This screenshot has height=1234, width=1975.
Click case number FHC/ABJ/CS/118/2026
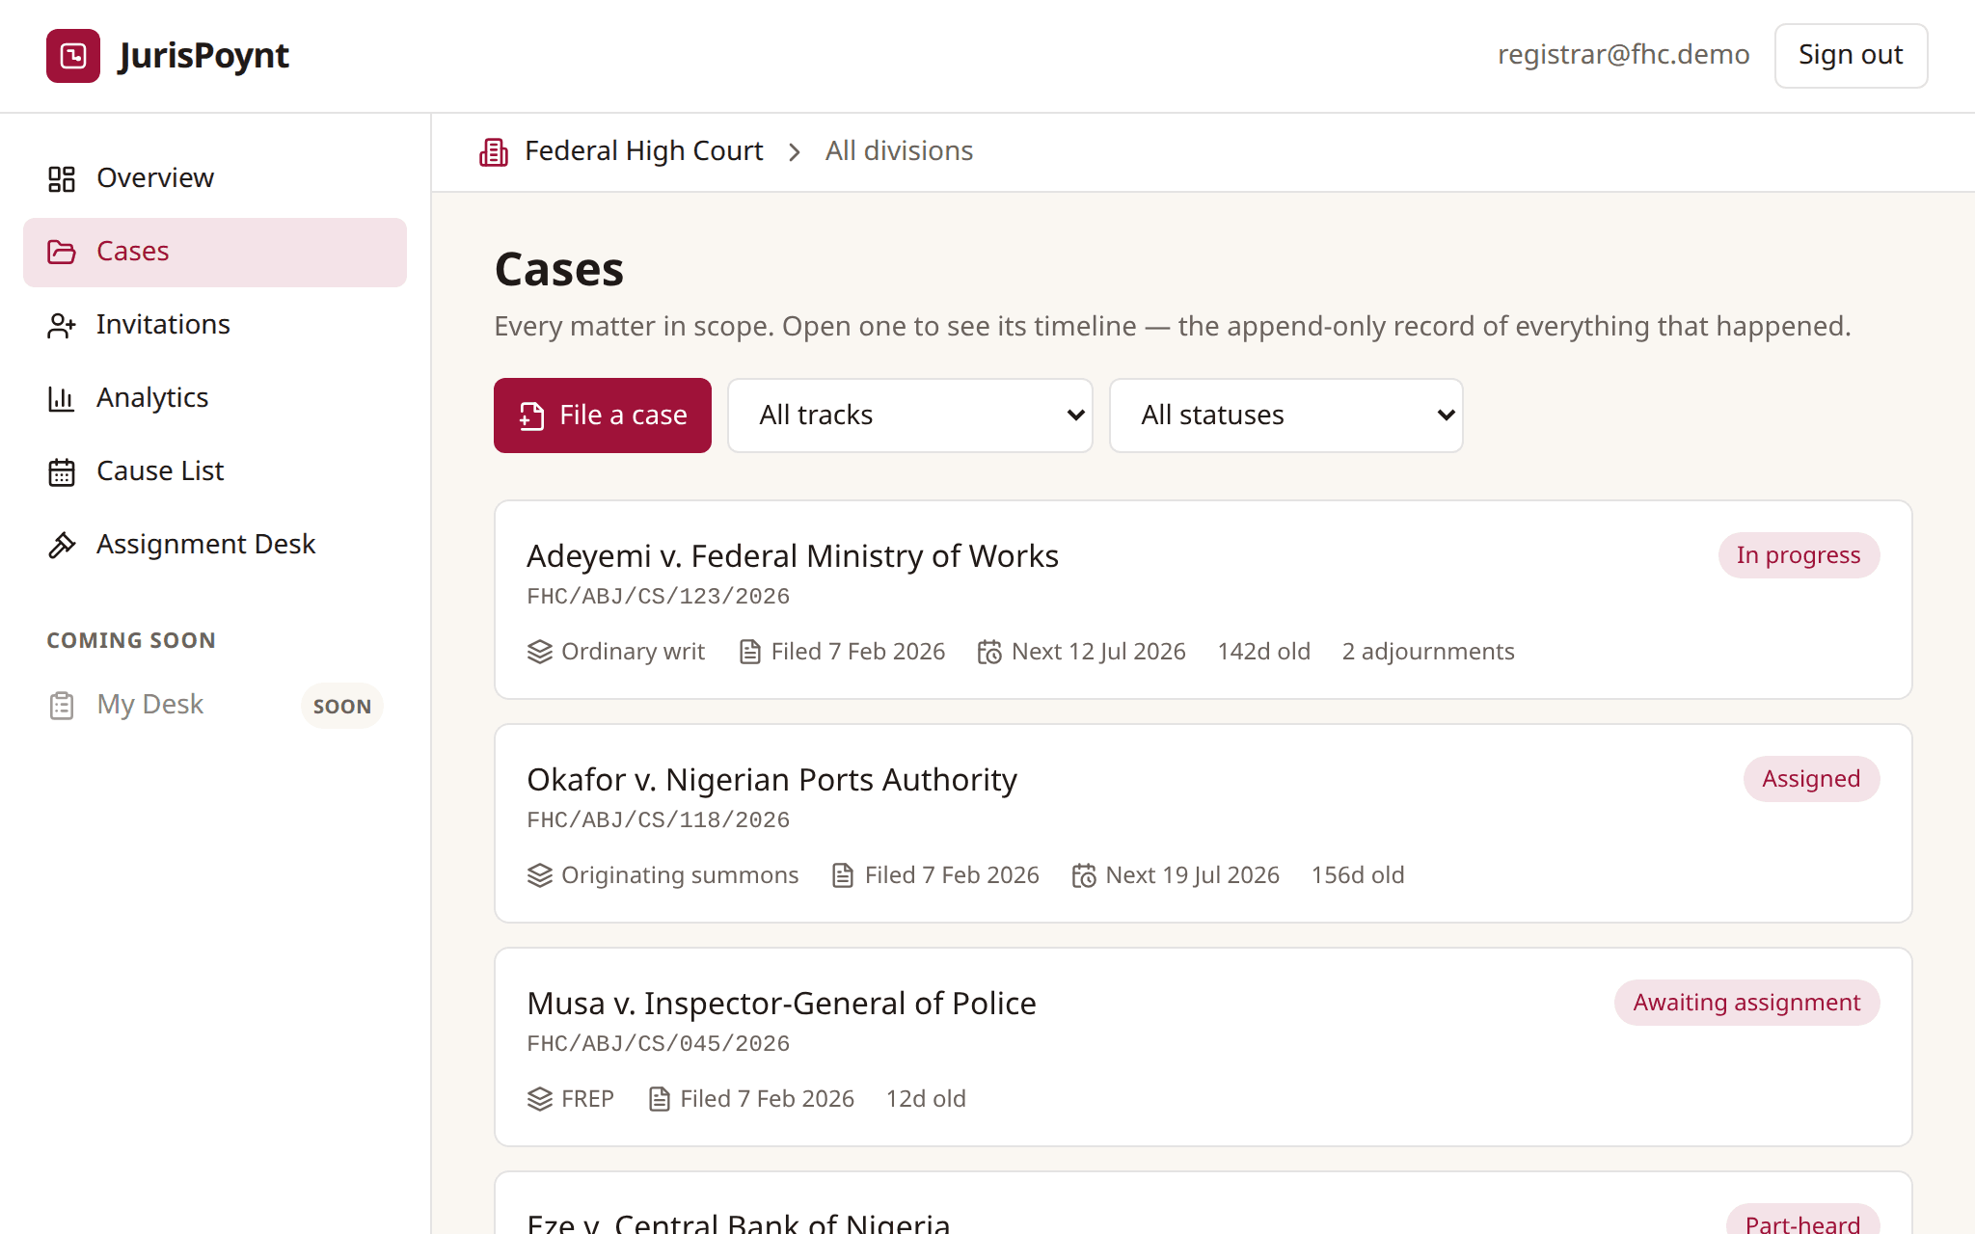pos(658,820)
